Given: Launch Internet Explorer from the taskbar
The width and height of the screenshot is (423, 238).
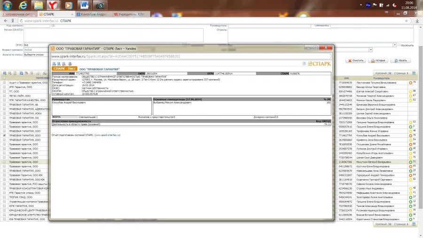Looking at the screenshot, I should pyautogui.click(x=23, y=5).
